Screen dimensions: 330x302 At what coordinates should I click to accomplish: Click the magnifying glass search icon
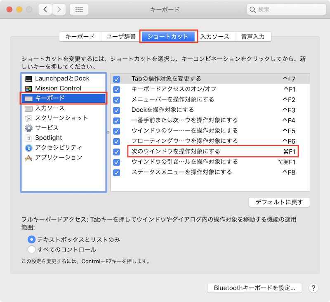coord(252,9)
